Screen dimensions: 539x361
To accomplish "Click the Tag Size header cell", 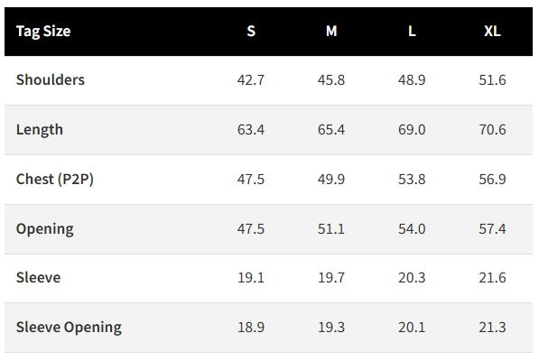I will tap(43, 32).
